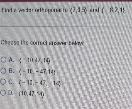Choose radio button next to option B
Viewport: 132px width, 109px height.
tap(3, 71)
